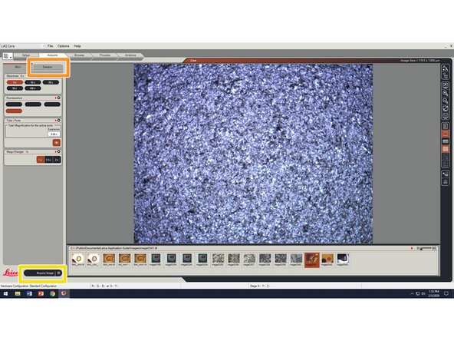Open Chrome from the taskbar
The image size is (454, 341).
tap(52, 293)
